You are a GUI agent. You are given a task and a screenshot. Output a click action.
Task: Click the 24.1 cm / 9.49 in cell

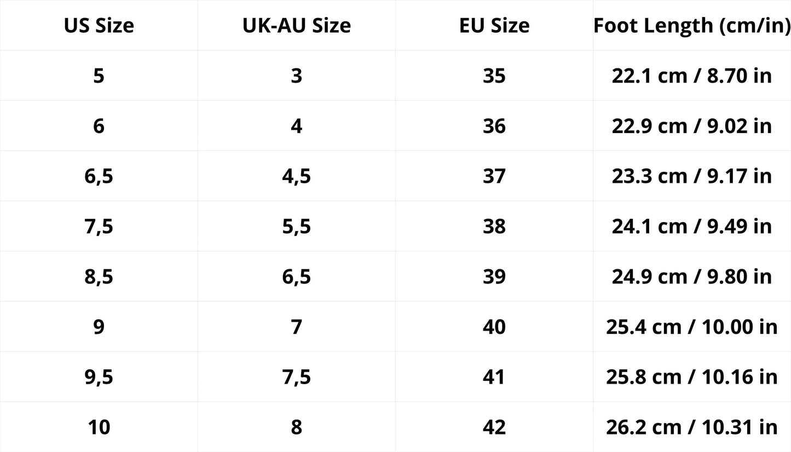pos(692,226)
